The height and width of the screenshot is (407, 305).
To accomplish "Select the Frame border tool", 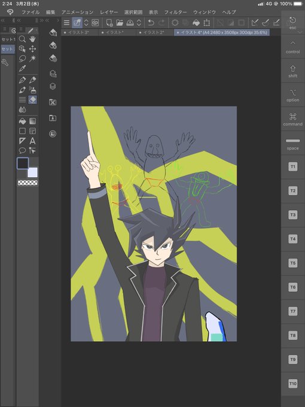I will [32, 131].
